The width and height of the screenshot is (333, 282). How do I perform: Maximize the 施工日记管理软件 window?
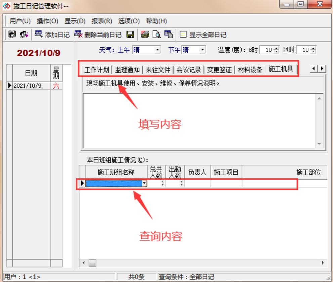(301, 4)
